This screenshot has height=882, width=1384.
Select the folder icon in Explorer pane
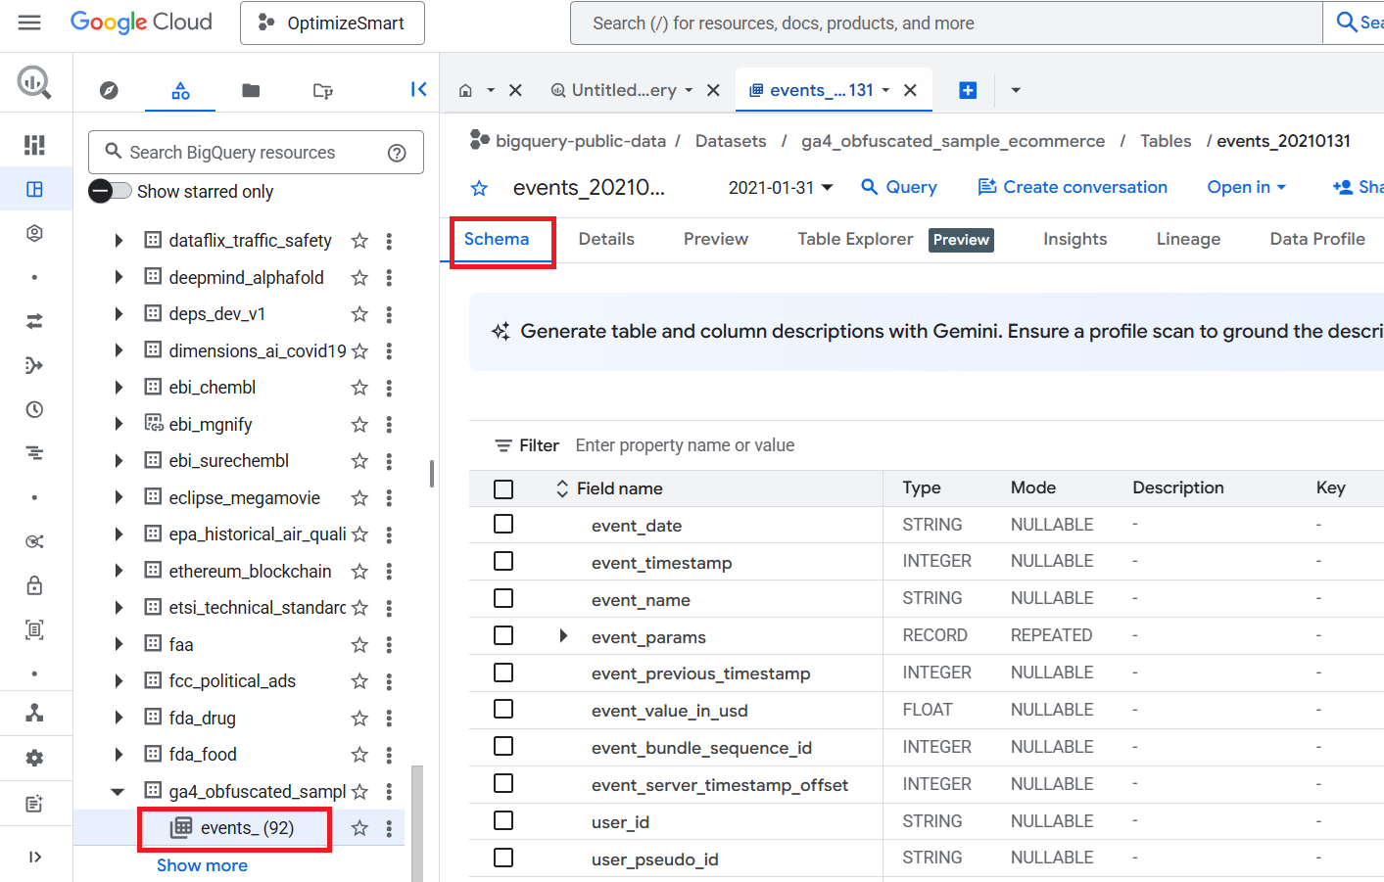click(x=251, y=91)
